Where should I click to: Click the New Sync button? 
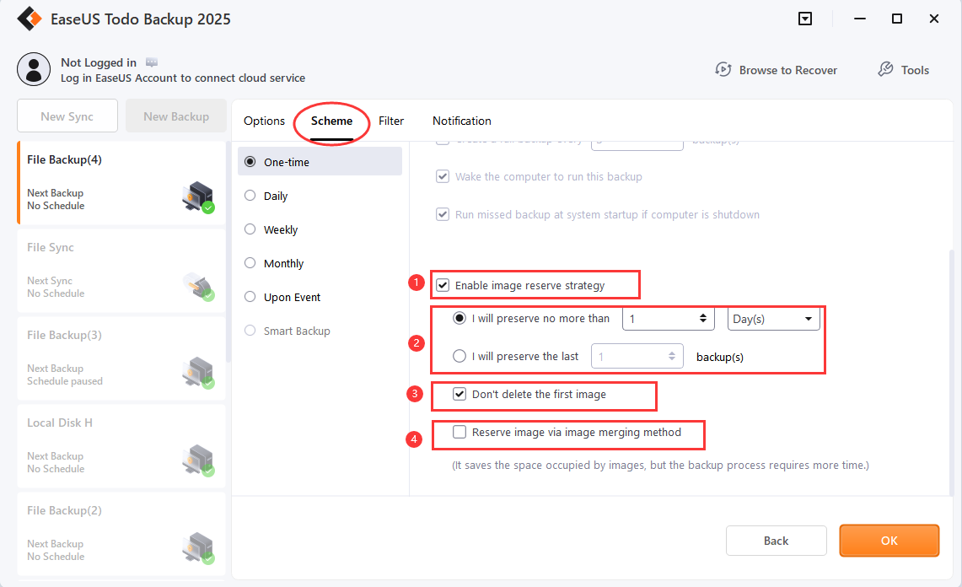67,116
